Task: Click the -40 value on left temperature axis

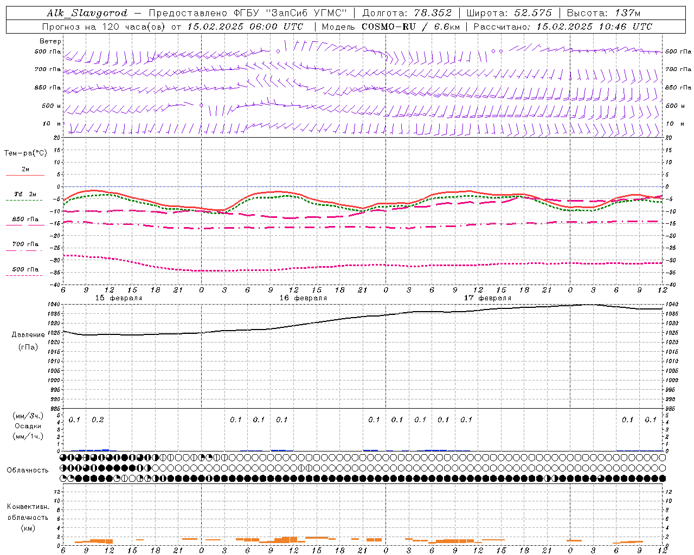Action: tap(55, 285)
